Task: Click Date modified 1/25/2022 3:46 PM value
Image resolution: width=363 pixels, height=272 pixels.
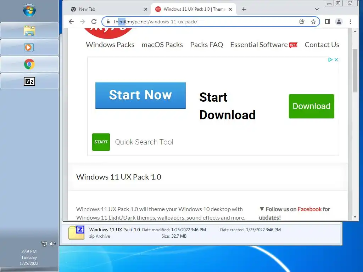Action: click(189, 229)
